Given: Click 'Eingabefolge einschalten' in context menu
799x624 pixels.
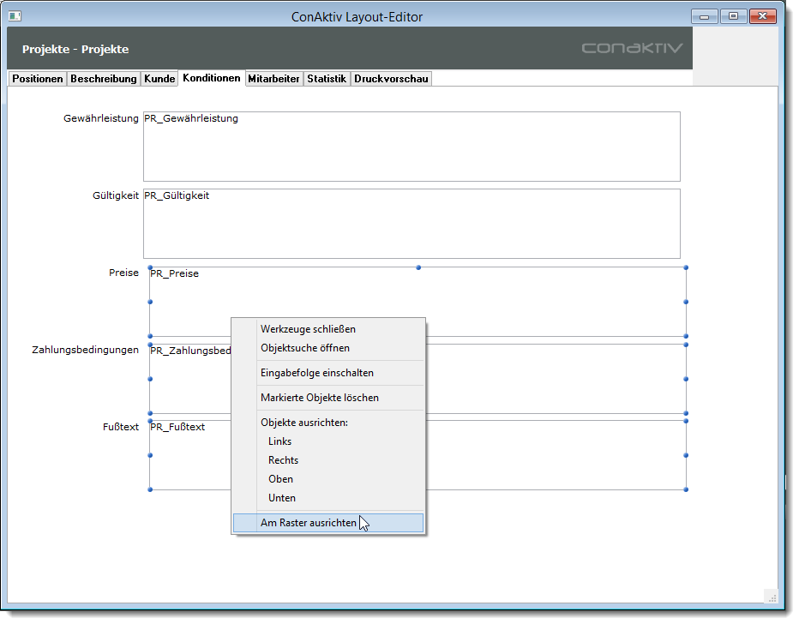Looking at the screenshot, I should pos(316,373).
